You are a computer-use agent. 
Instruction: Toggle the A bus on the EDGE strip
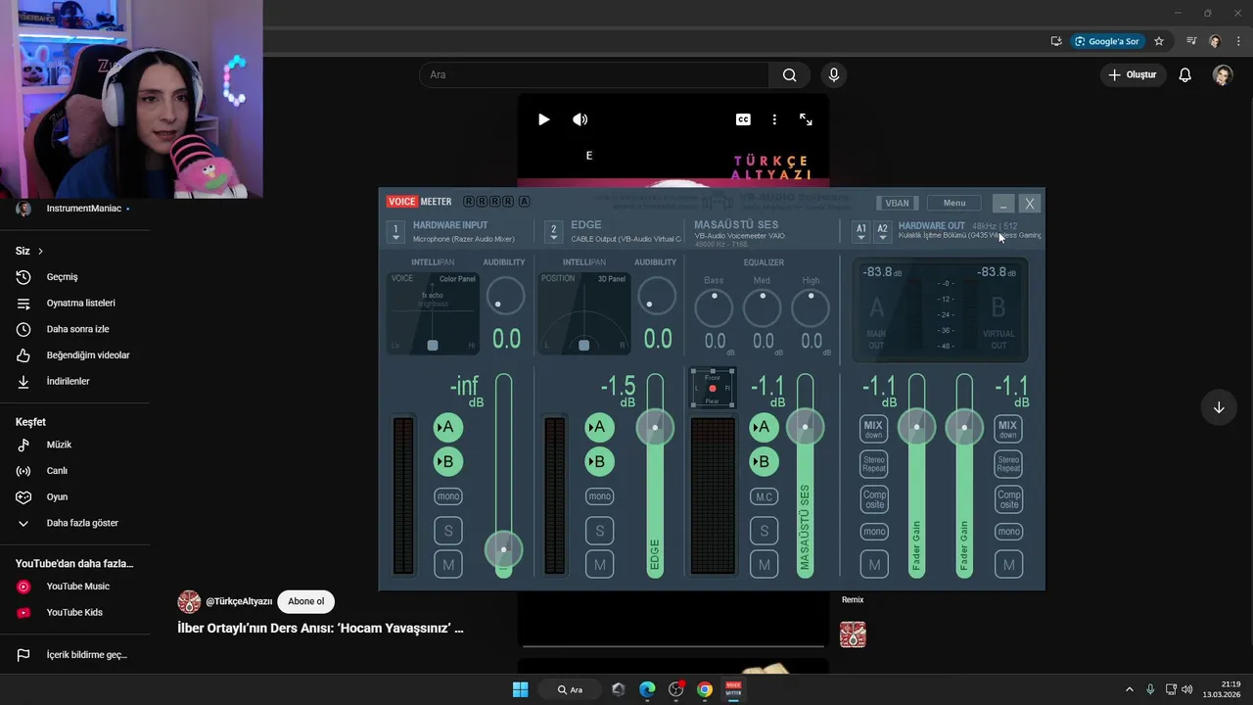[599, 427]
